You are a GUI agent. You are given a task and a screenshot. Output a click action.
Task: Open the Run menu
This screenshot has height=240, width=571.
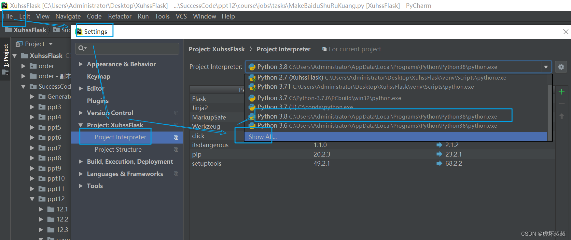coord(143,16)
